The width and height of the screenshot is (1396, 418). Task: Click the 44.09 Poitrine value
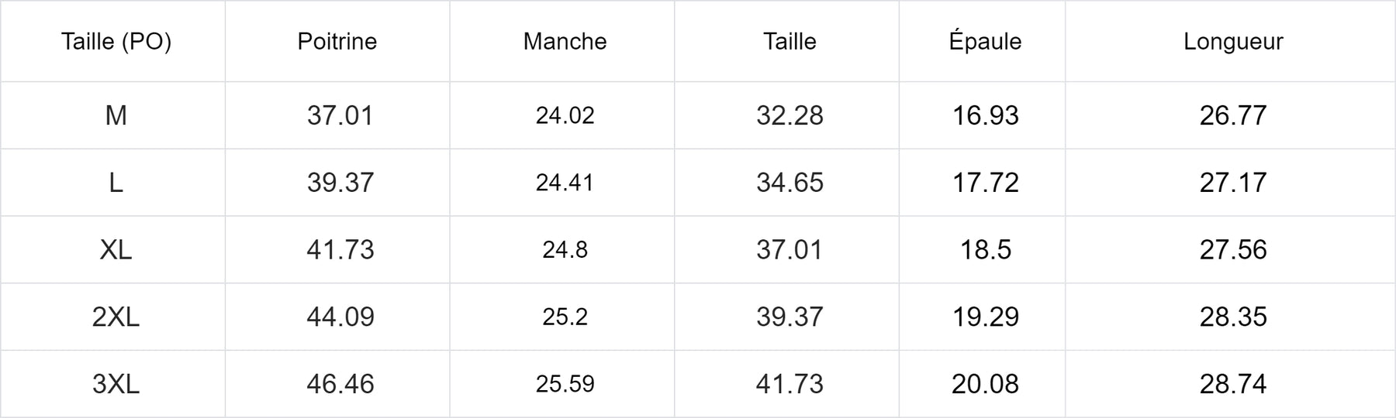point(340,317)
